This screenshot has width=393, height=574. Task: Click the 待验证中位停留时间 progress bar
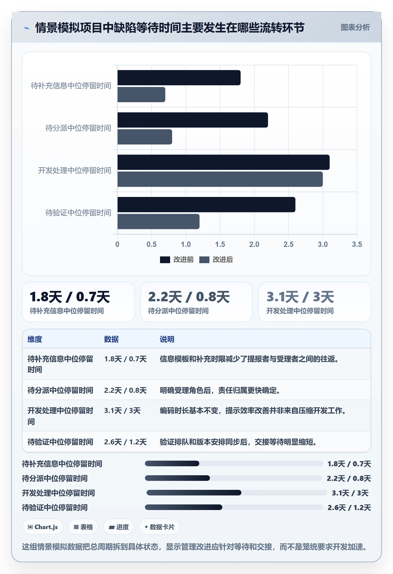tap(234, 507)
